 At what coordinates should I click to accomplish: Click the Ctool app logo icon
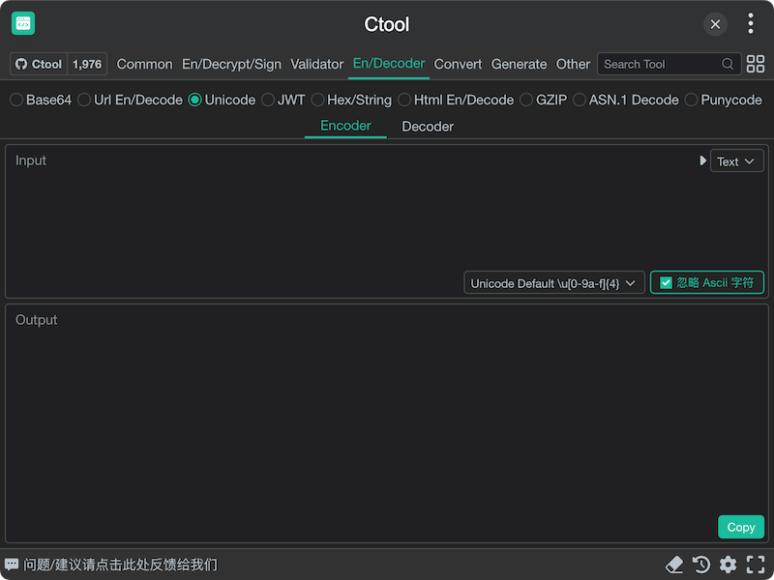[23, 23]
